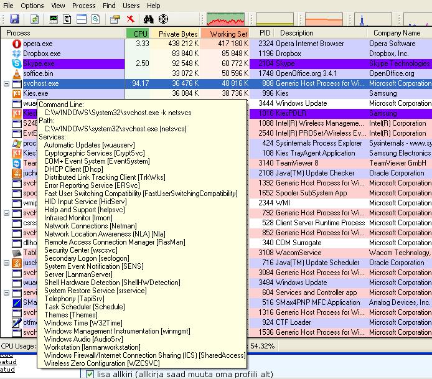Sort by the Private Bytes column header
Image resolution: width=432 pixels, height=379 pixels.
[175, 34]
